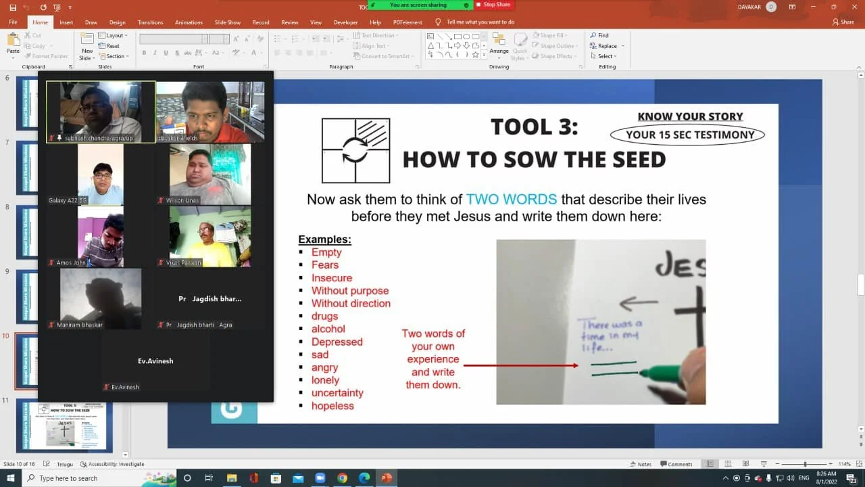The width and height of the screenshot is (865, 487).
Task: Click the Stop Share button
Action: click(x=494, y=5)
